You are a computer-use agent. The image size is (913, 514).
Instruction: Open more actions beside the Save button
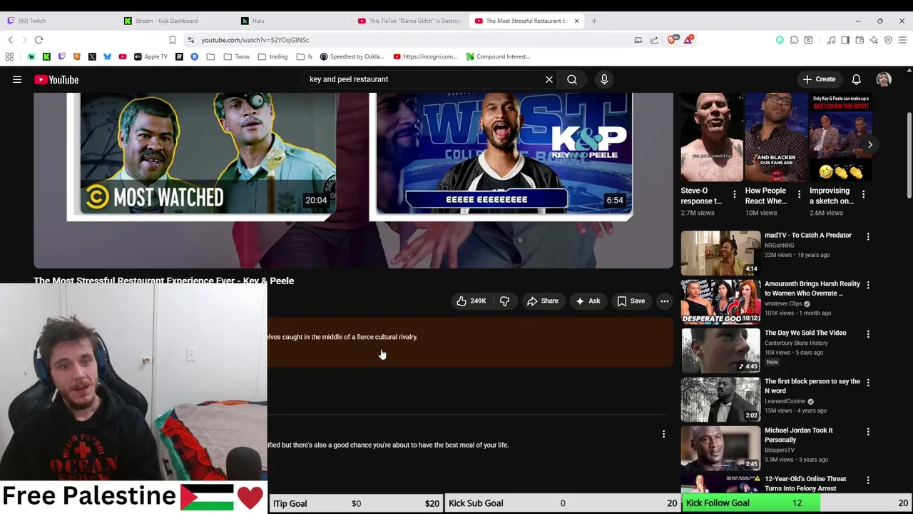point(664,301)
